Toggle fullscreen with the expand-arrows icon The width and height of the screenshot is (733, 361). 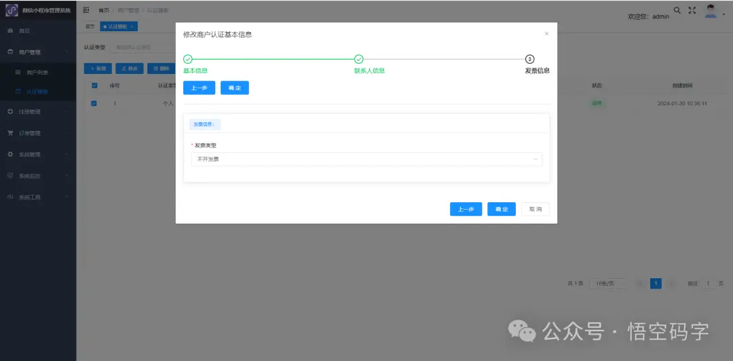(692, 9)
